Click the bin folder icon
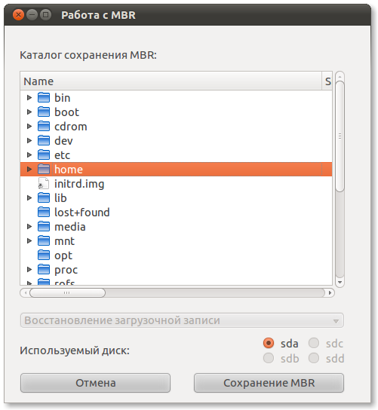Image resolution: width=378 pixels, height=410 pixels. [x=44, y=97]
